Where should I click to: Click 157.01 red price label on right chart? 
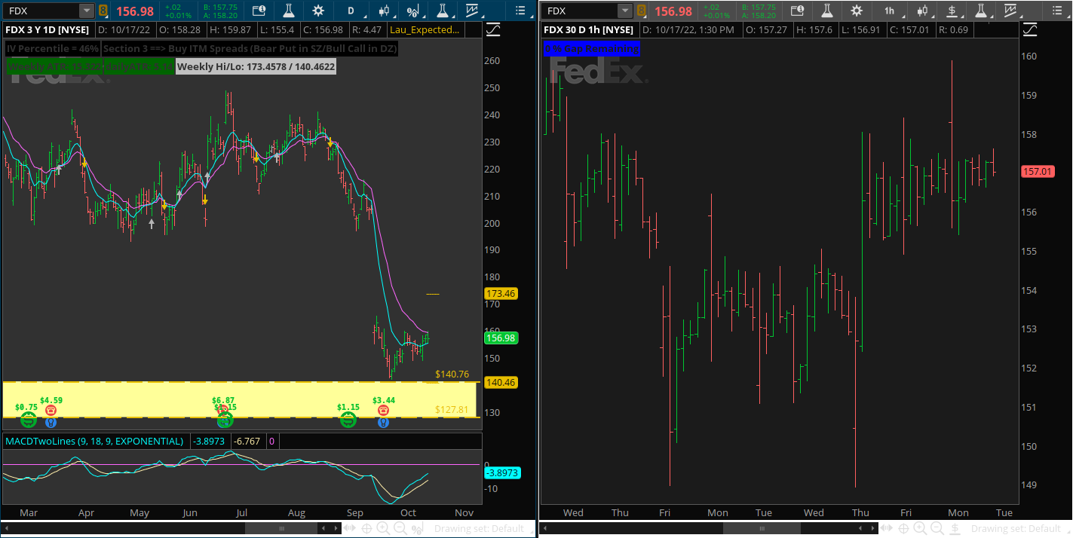coord(1038,172)
